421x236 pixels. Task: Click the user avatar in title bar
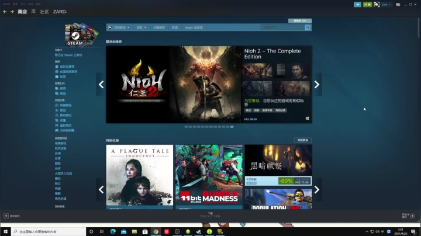(377, 5)
